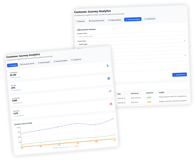Screen dimensions: 196x161
Task: Click the leads legend item under the chart
Action: (x=55, y=148)
